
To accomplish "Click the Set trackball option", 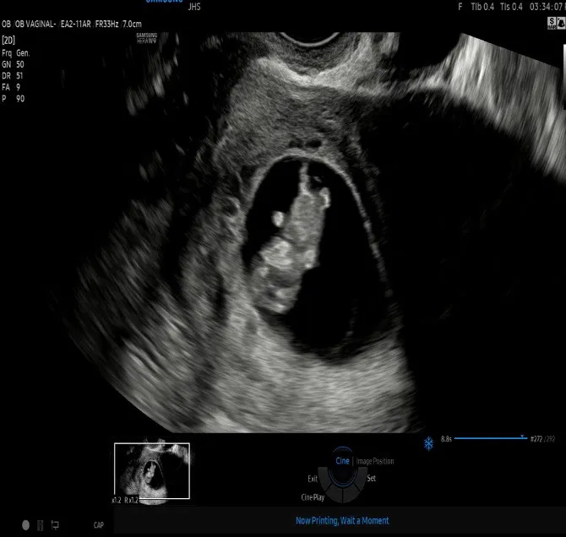I will 372,478.
